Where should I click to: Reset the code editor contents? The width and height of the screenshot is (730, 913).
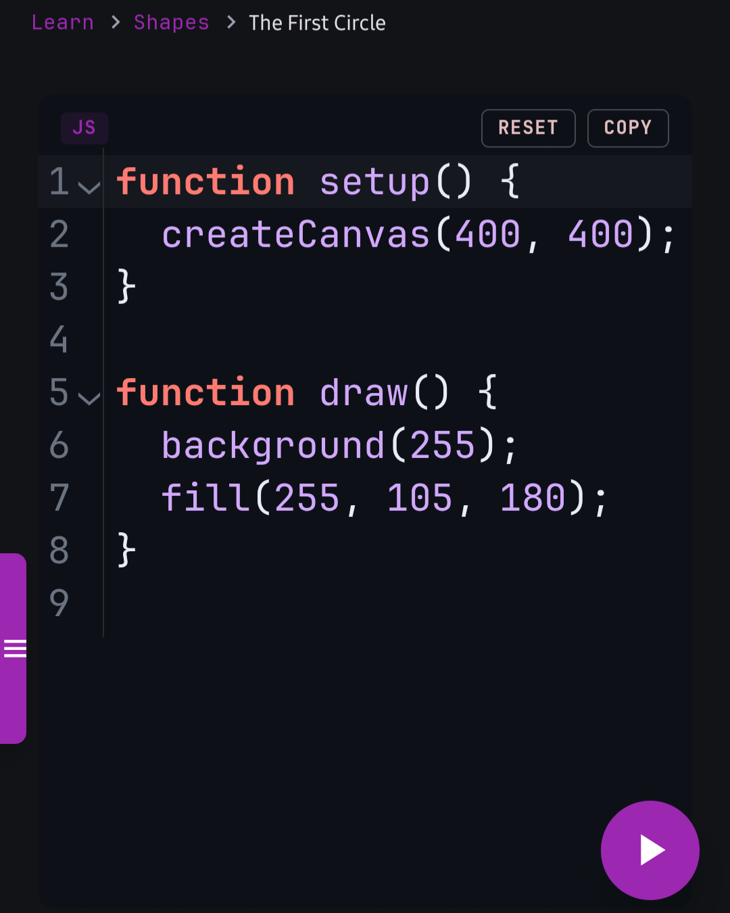coord(528,128)
